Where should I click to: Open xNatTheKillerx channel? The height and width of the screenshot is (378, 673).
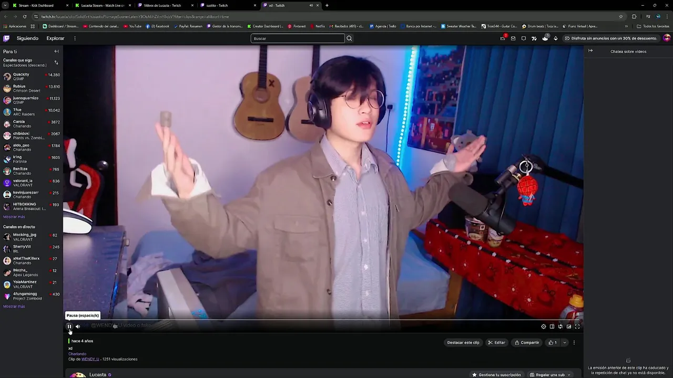[32, 260]
